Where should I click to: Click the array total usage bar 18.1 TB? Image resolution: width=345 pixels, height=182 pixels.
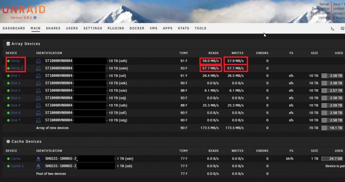tap(332, 128)
